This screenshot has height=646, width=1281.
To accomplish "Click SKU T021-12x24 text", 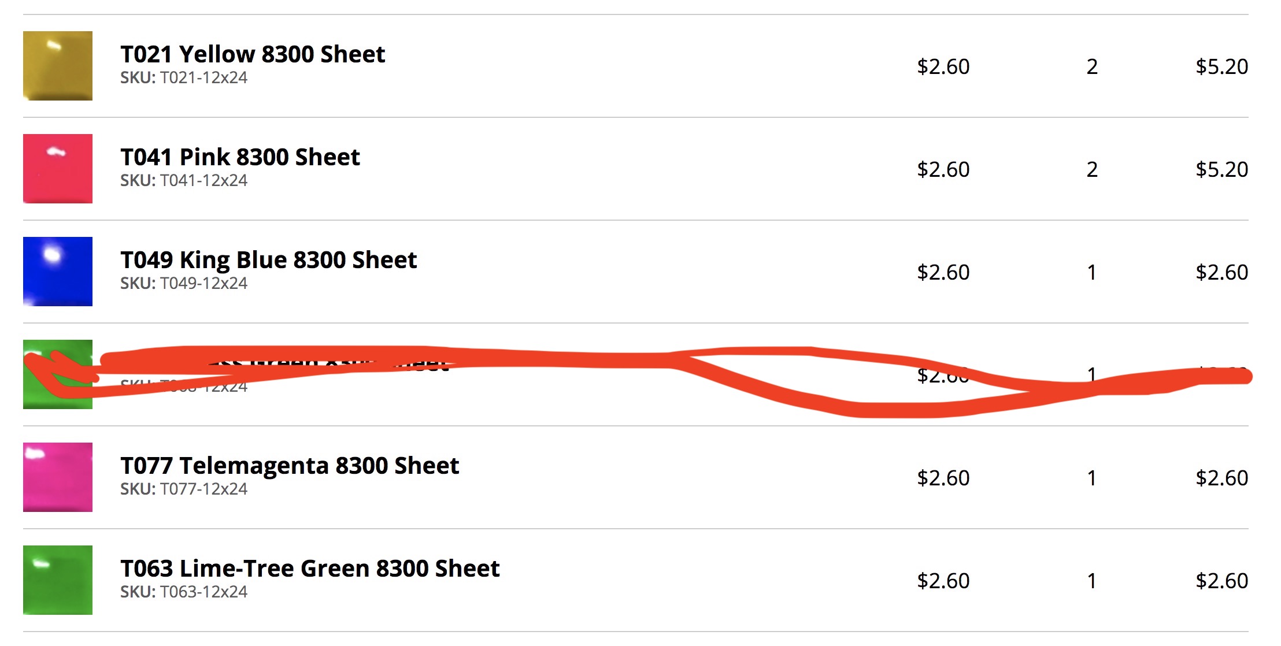I will (x=184, y=77).
